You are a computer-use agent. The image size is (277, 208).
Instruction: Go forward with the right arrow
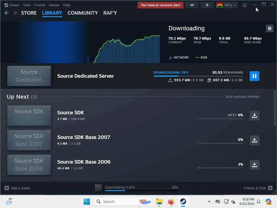click(x=15, y=13)
